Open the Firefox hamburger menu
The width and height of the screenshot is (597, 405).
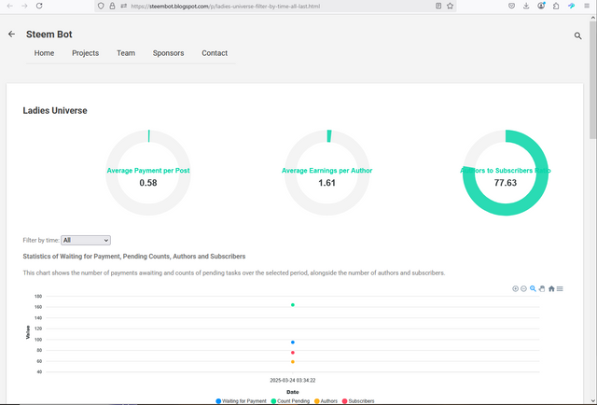point(587,7)
